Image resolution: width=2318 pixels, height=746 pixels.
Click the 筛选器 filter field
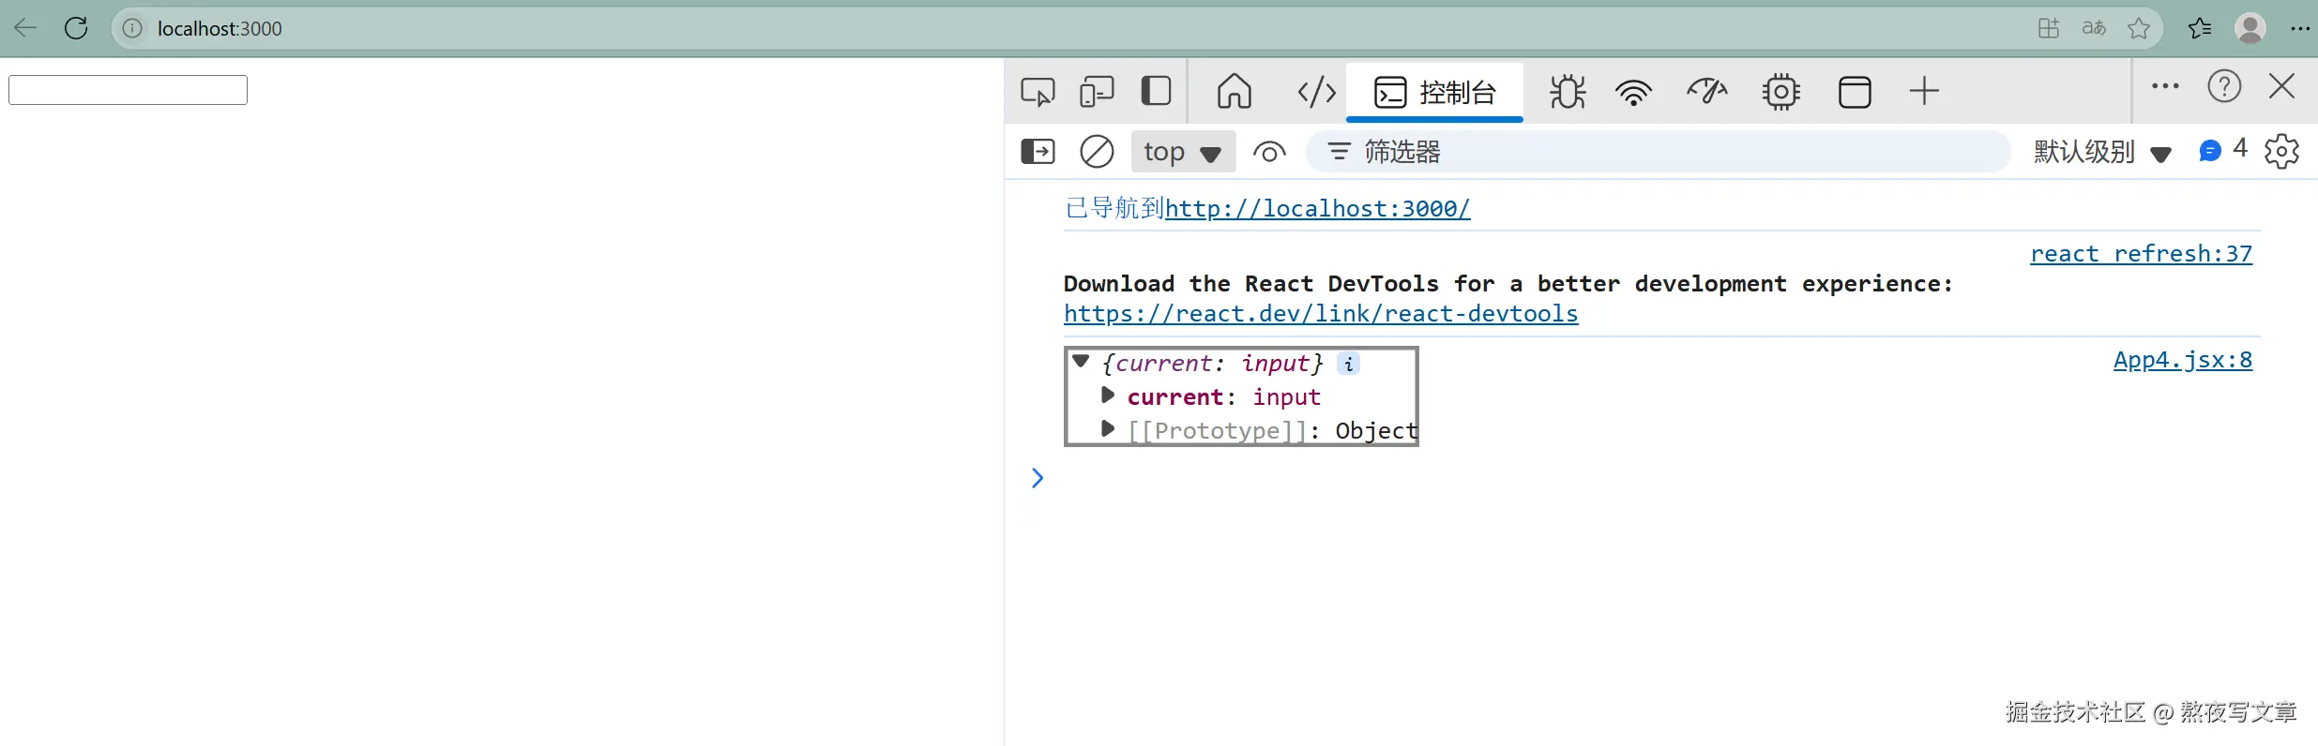[1659, 151]
